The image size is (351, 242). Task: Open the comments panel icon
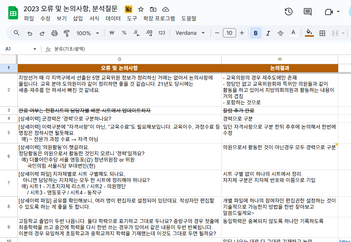click(x=308, y=12)
